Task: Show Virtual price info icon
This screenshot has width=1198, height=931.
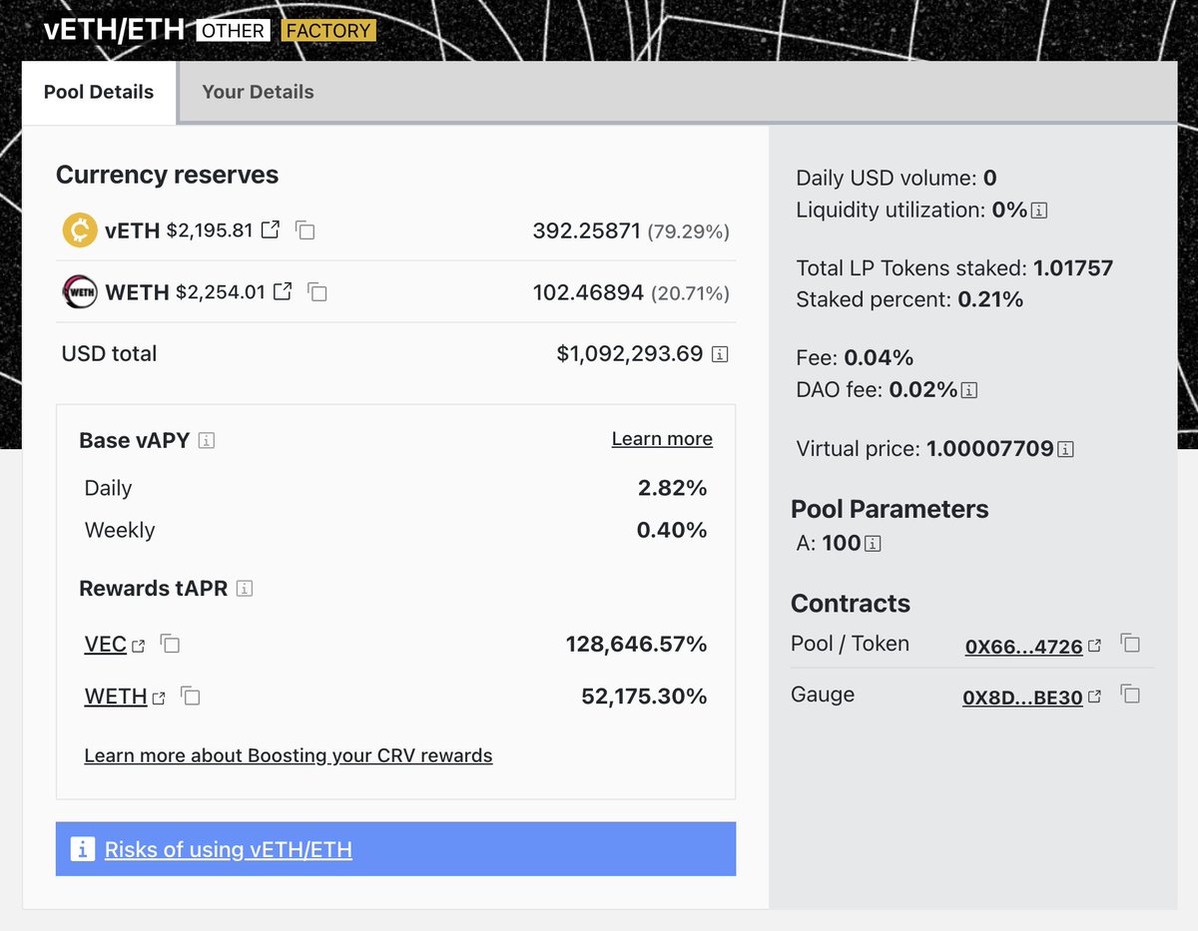Action: coord(1065,449)
